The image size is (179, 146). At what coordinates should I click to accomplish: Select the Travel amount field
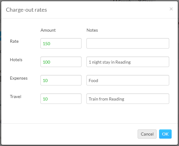click(x=61, y=99)
